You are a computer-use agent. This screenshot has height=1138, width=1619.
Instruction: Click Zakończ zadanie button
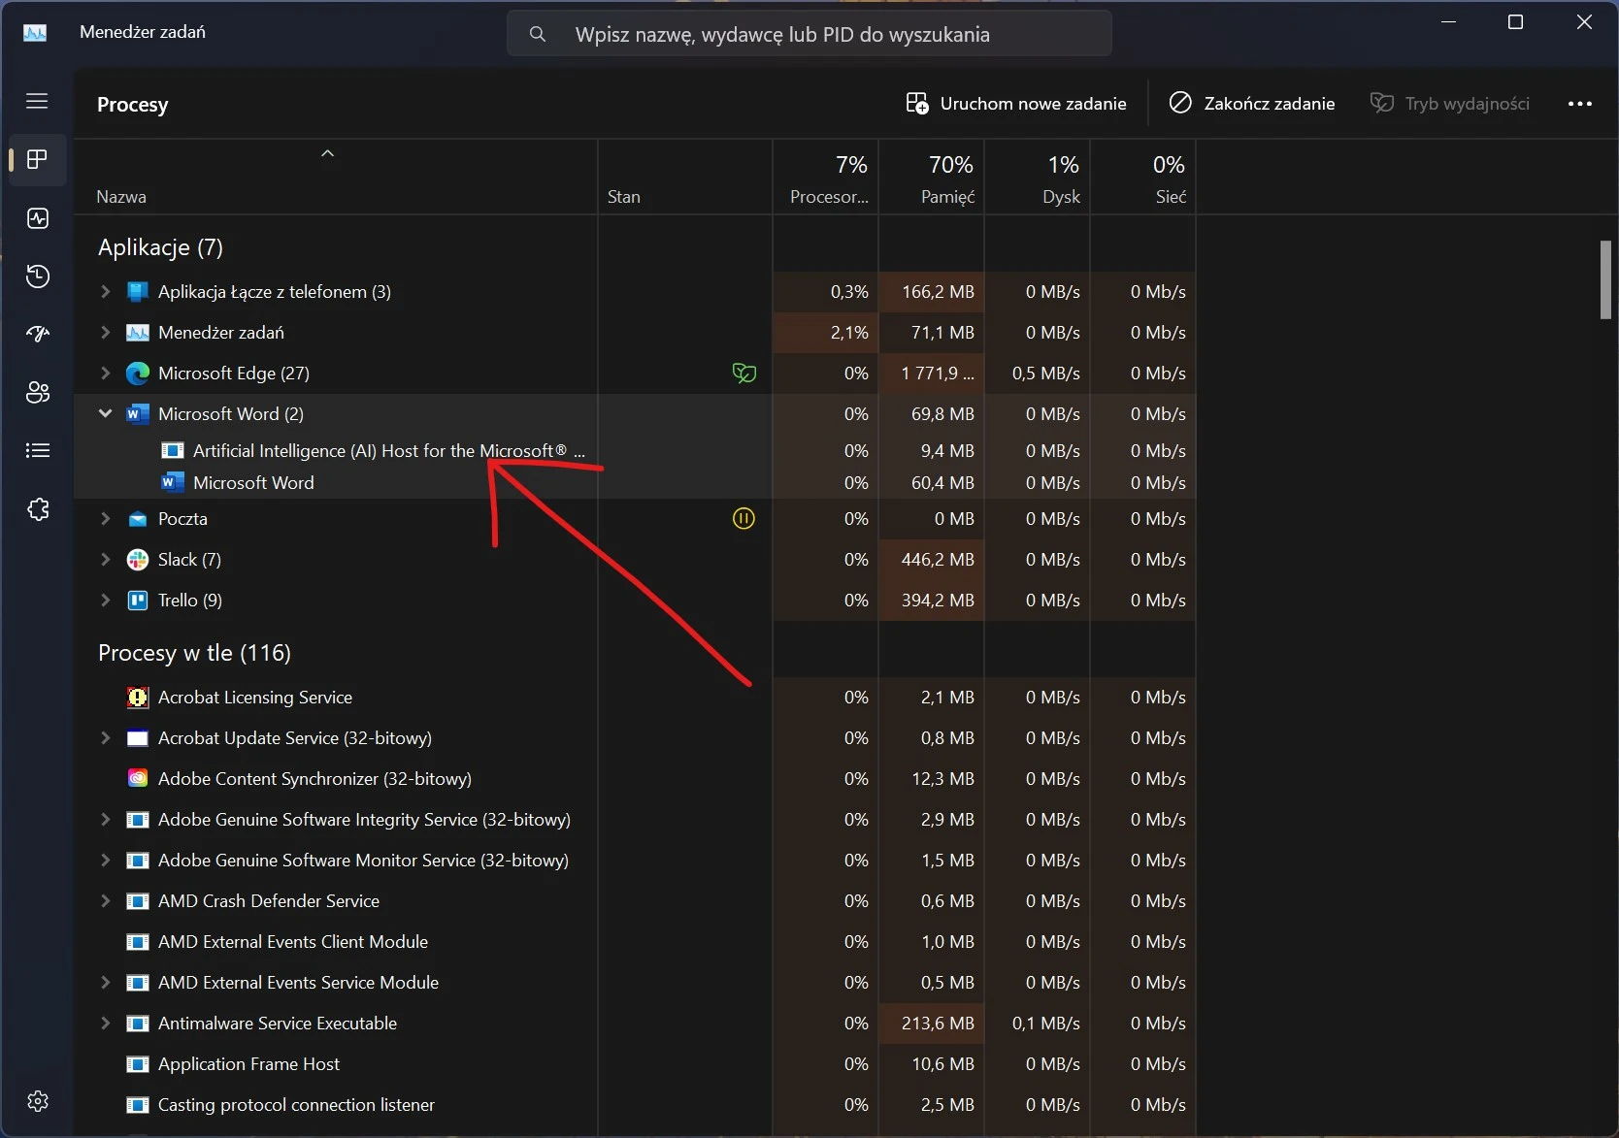click(1252, 103)
